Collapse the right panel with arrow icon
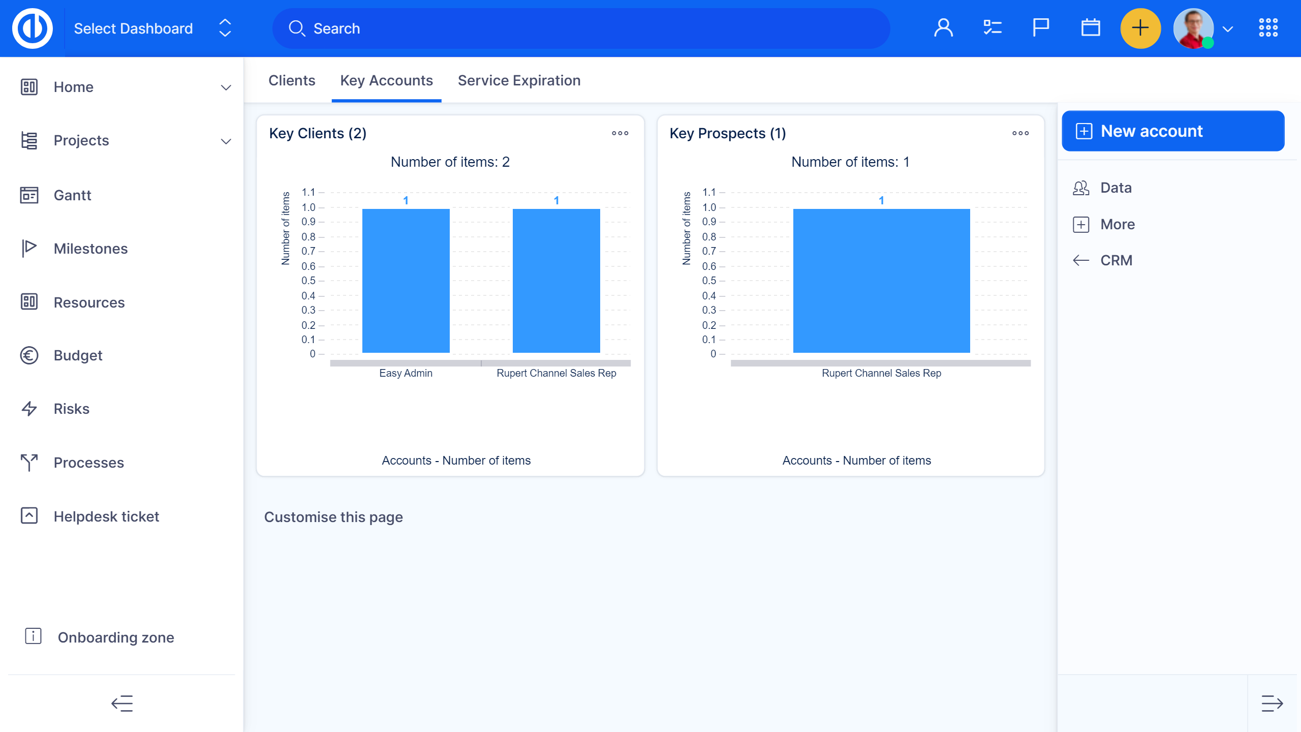Screen dimensions: 1301x732 point(1272,704)
